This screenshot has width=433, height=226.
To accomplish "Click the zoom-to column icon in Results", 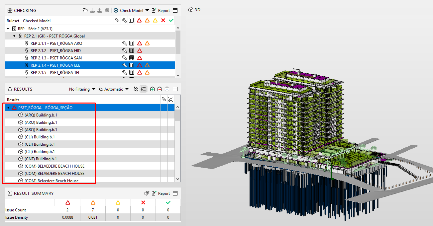I will click(x=171, y=99).
